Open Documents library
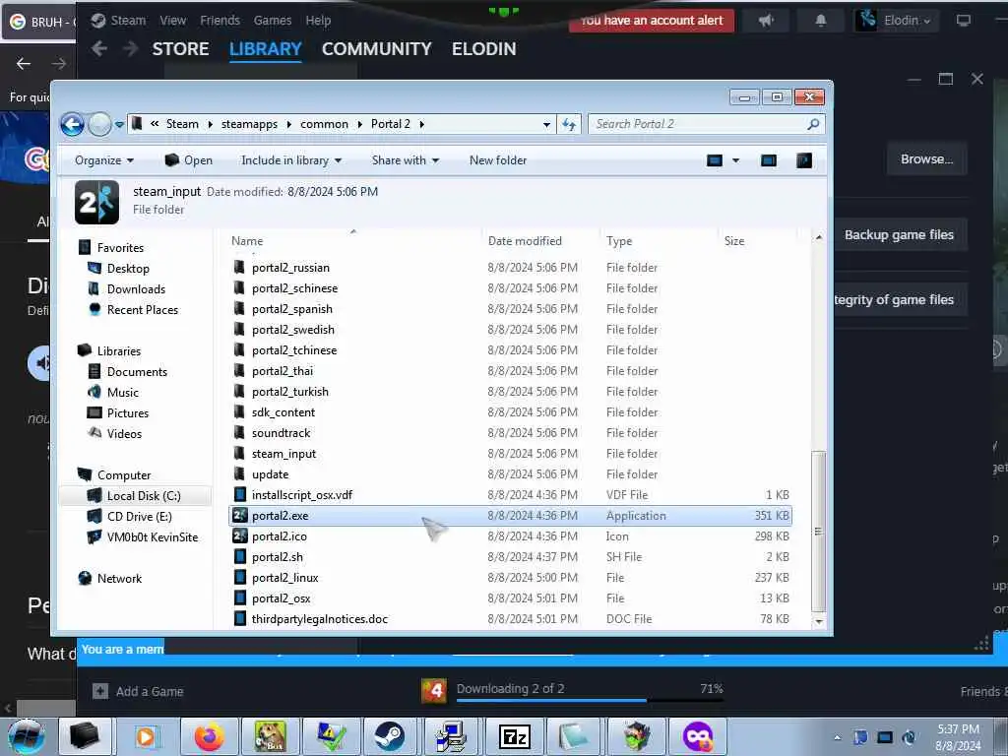This screenshot has height=756, width=1008. [x=136, y=371]
